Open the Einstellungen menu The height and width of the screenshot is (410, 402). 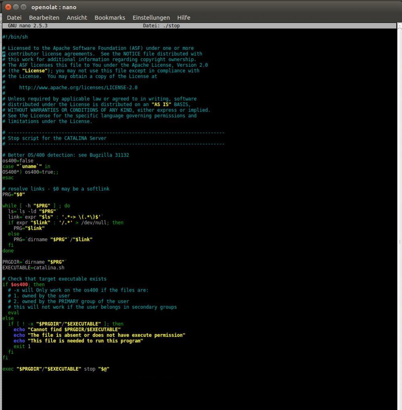point(151,18)
